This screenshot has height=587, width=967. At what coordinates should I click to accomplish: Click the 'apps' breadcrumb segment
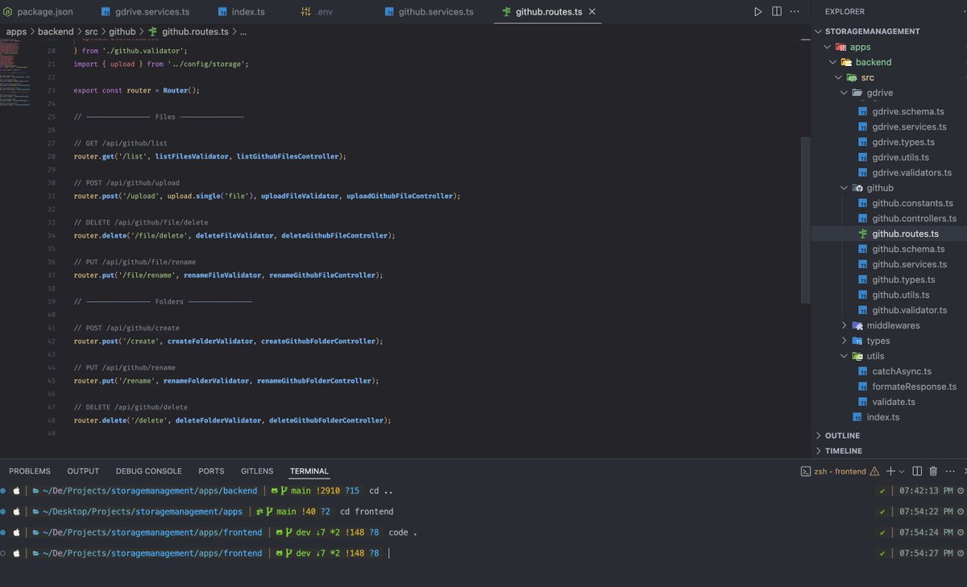(x=16, y=31)
